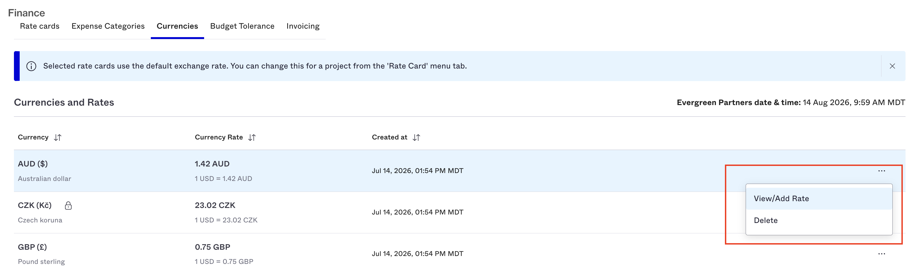Switch to the Rate cards tab
The image size is (917, 274).
point(40,26)
